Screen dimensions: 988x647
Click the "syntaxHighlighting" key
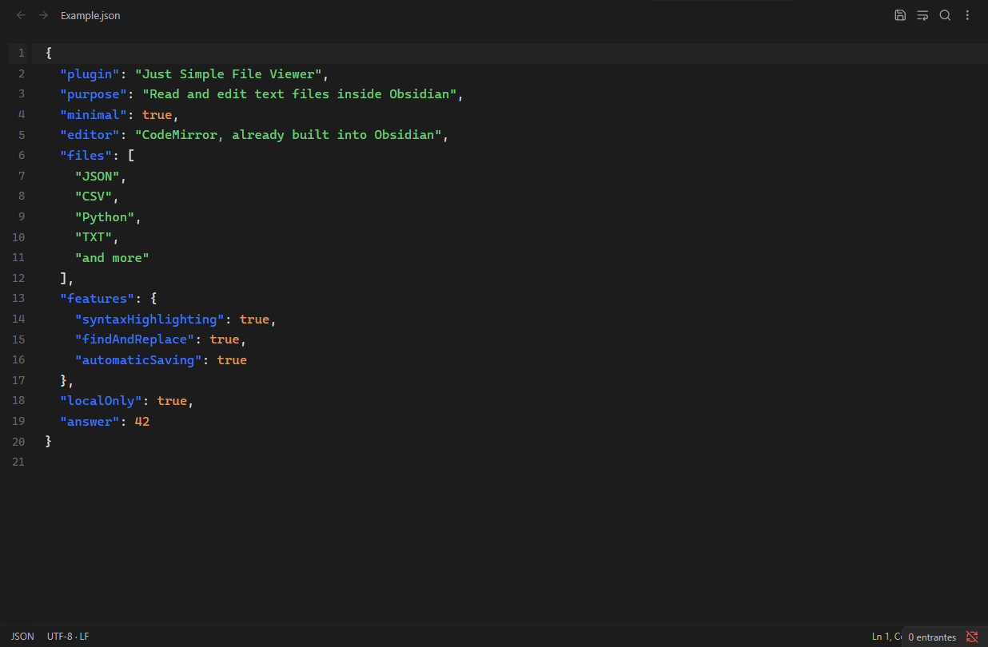[150, 320]
